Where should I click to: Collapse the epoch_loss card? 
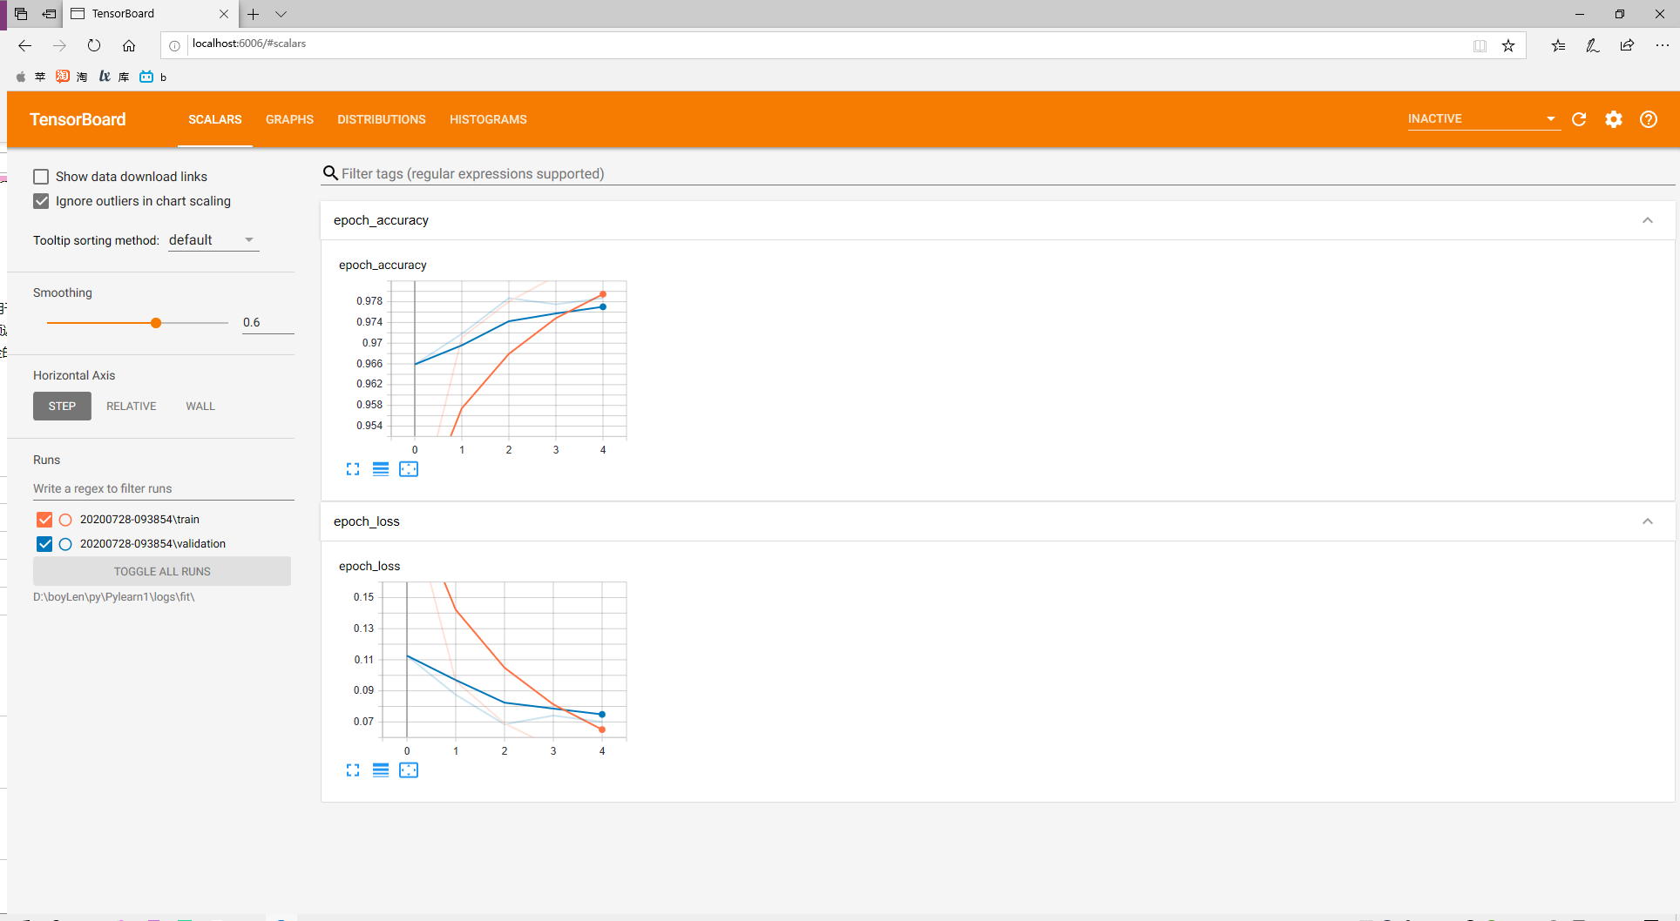point(1647,521)
